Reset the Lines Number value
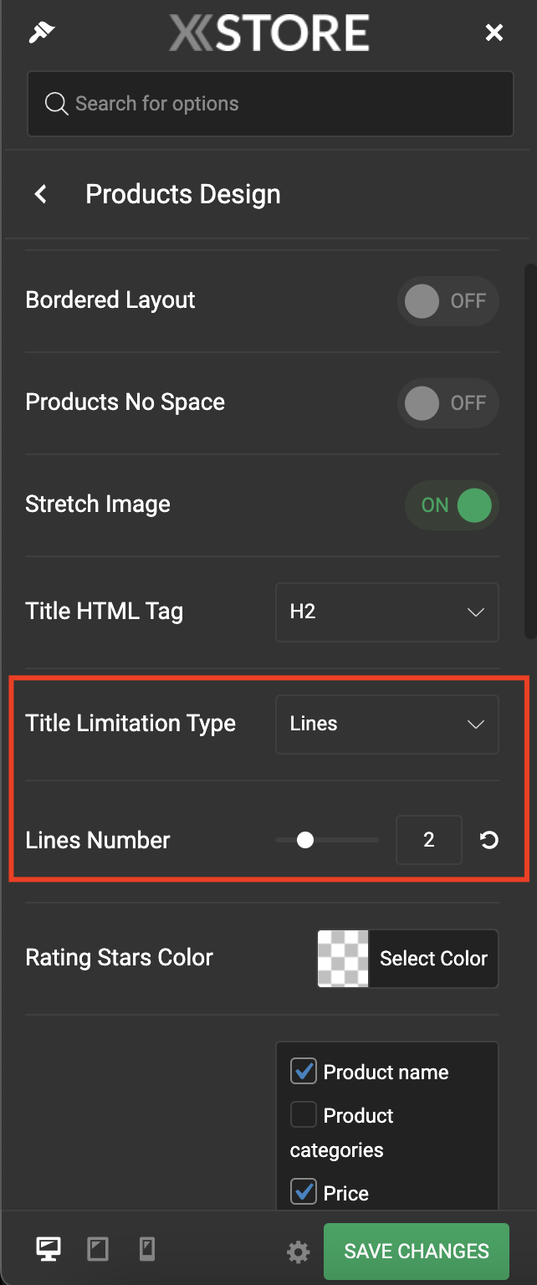Screen dimensions: 537x1285 click(489, 840)
